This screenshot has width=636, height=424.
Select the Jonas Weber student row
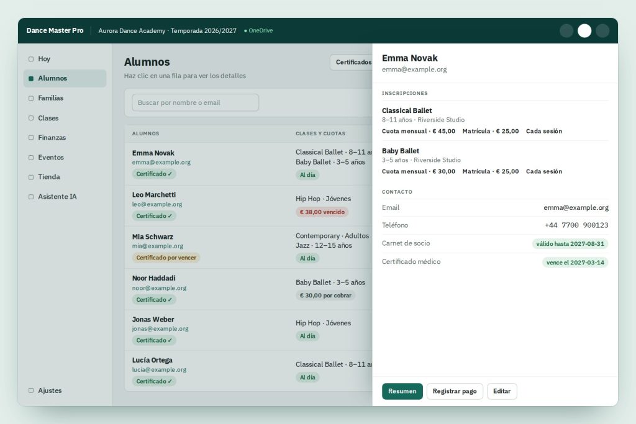pos(248,330)
